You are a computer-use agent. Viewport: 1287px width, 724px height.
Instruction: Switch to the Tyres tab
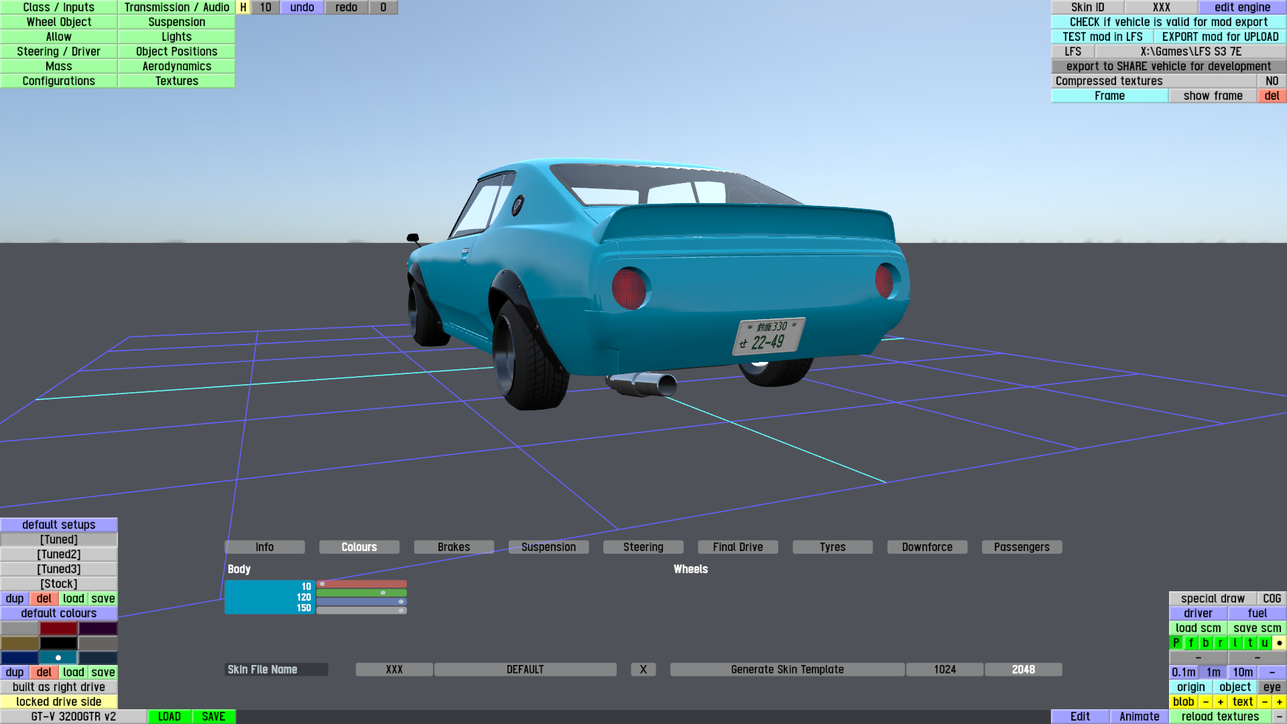833,547
